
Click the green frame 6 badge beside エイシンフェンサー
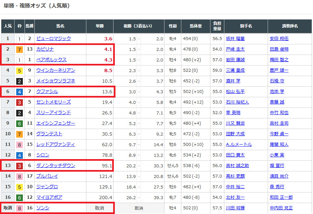coord(20,123)
